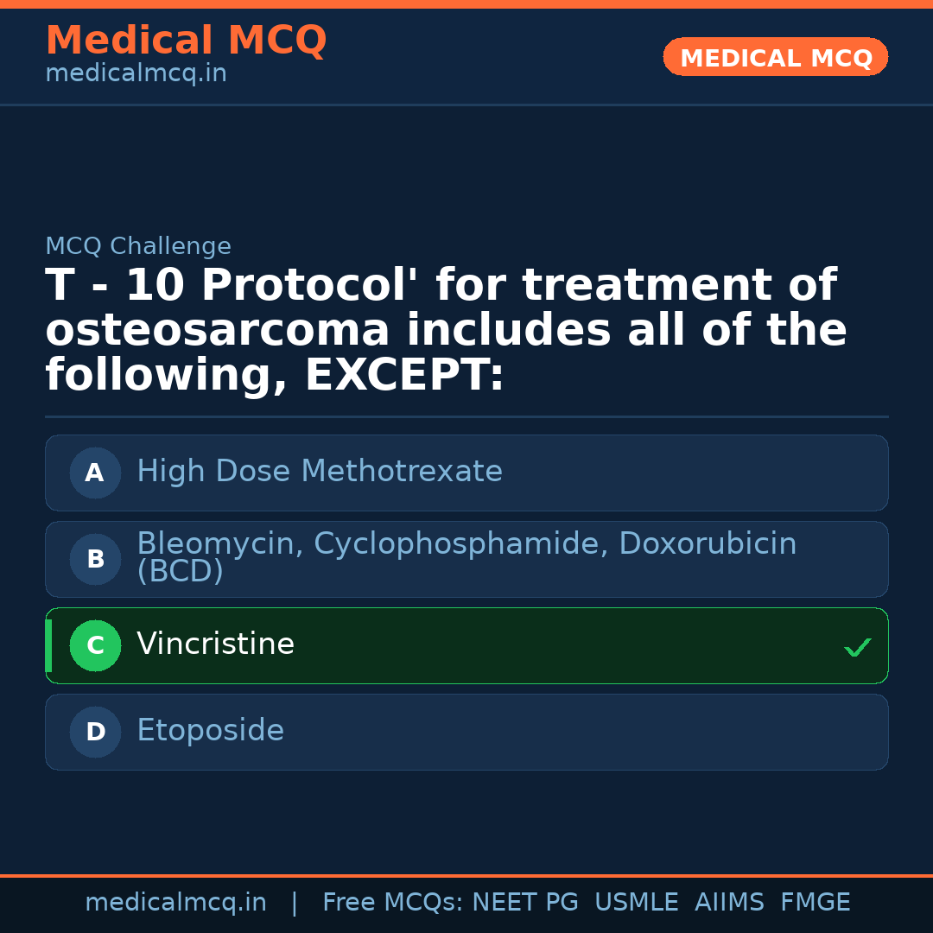
Task: Click medicalmcq.in in the footer
Action: [176, 902]
